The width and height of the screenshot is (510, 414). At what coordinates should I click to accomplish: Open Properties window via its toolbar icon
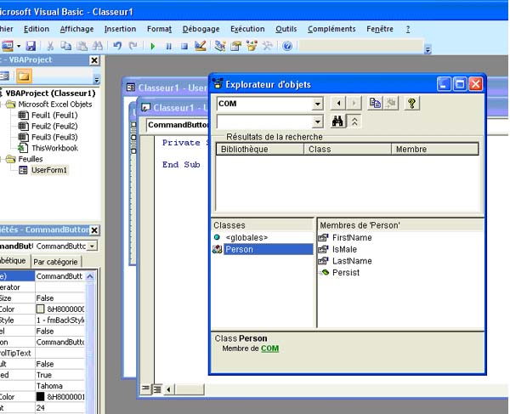(236, 46)
